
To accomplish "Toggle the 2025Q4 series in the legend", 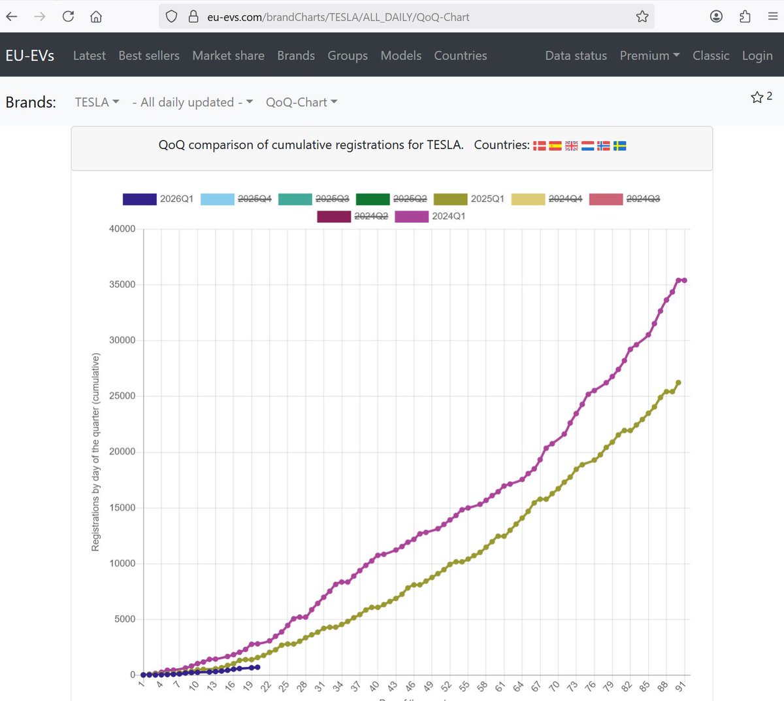I will (236, 199).
